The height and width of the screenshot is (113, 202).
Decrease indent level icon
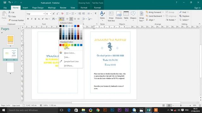point(80,13)
